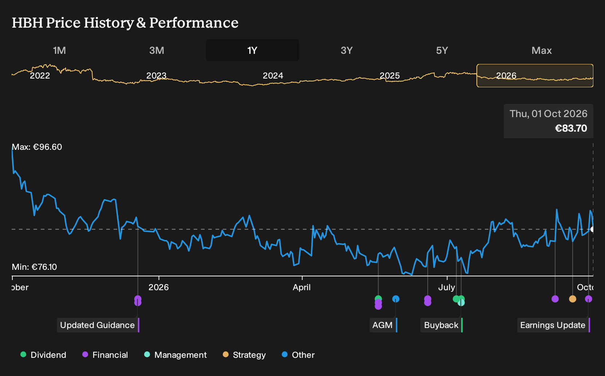
Task: Jump to 2025 in the overview mini chart
Action: tap(390, 76)
